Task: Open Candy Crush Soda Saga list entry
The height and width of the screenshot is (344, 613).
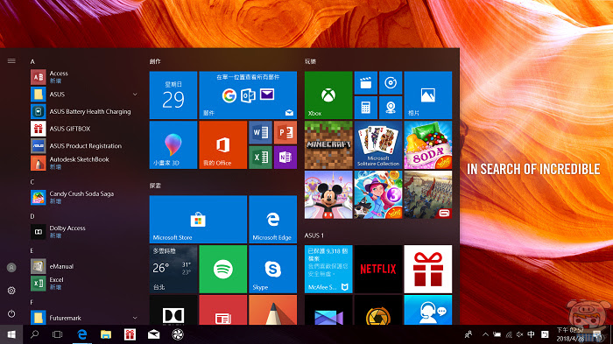Action: [x=84, y=198]
